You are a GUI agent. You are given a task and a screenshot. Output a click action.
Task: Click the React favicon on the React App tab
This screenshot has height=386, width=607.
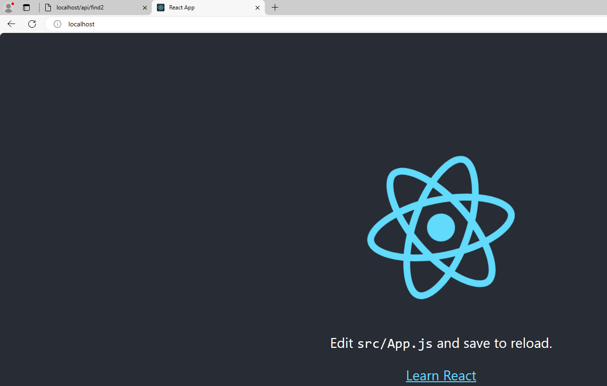click(161, 8)
